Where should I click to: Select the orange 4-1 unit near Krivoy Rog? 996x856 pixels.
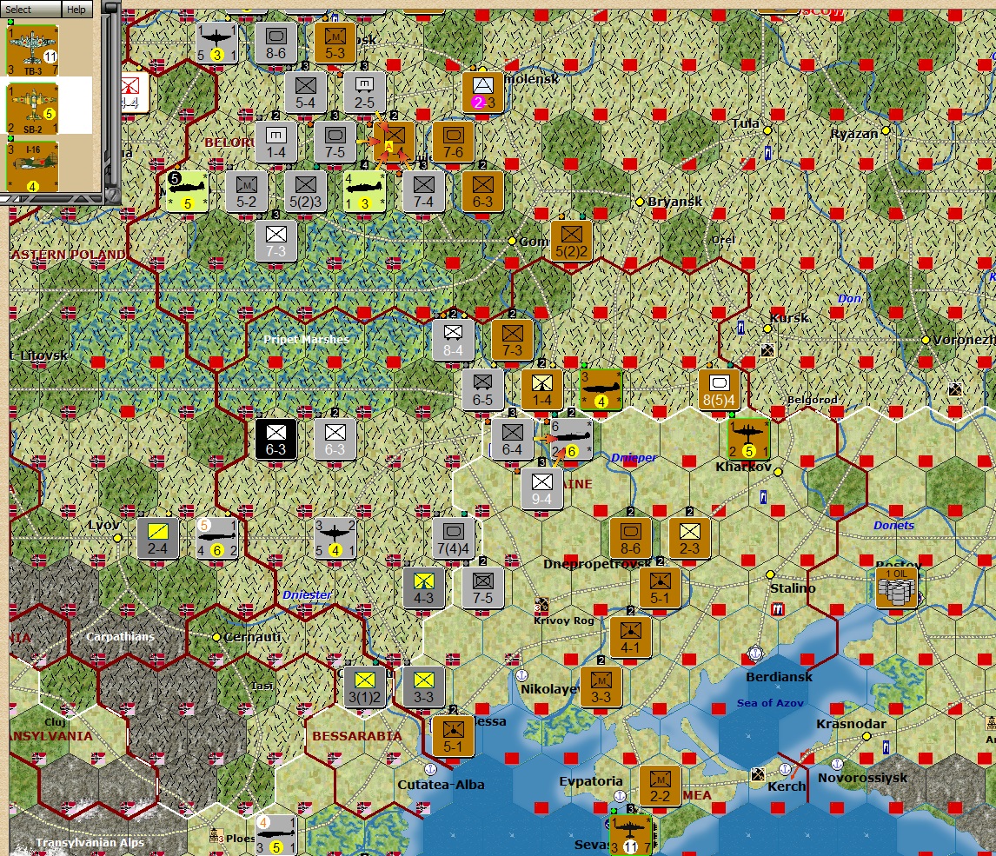(630, 636)
